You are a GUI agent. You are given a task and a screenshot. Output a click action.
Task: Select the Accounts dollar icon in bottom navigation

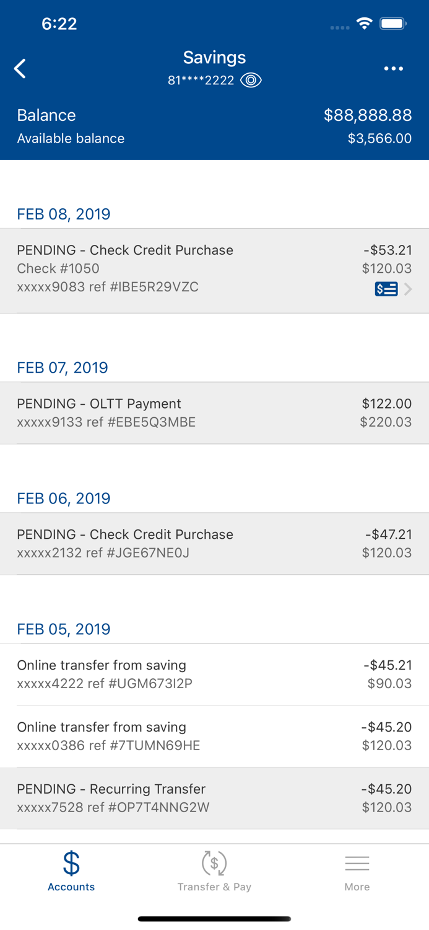[71, 862]
